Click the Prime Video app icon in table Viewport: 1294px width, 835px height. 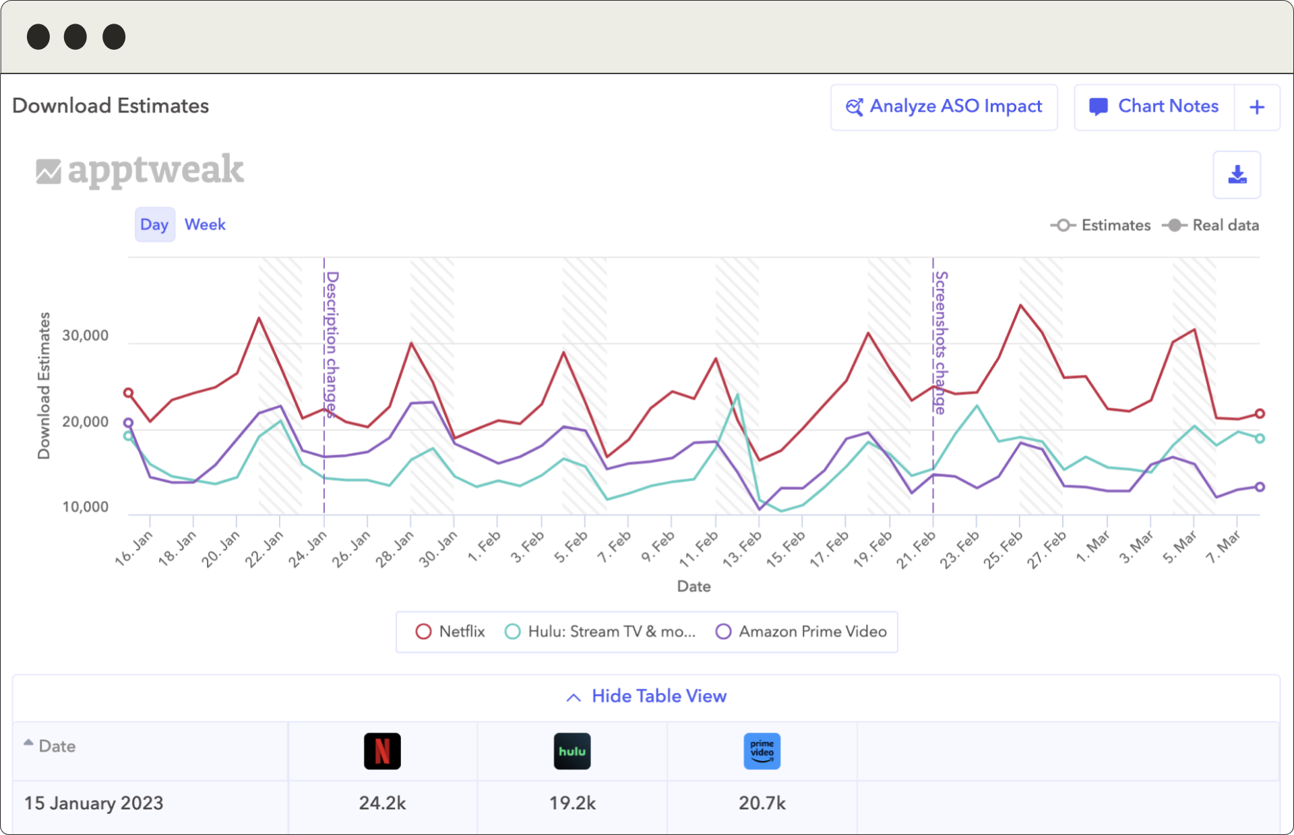pos(762,751)
